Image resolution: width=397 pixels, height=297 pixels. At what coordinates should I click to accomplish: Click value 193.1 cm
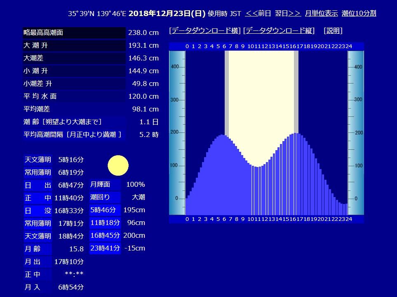(143, 46)
